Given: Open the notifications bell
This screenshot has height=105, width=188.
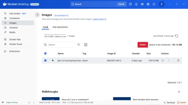Looking at the screenshot, I should click(136, 4).
